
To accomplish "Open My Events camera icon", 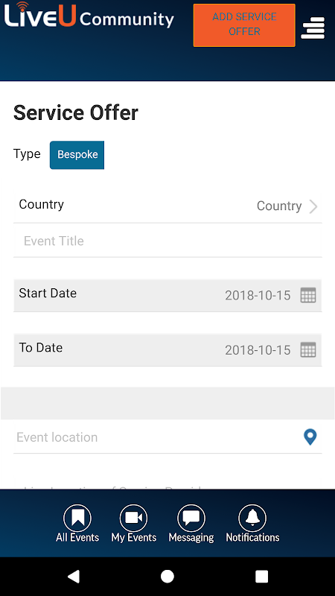I will tap(133, 518).
